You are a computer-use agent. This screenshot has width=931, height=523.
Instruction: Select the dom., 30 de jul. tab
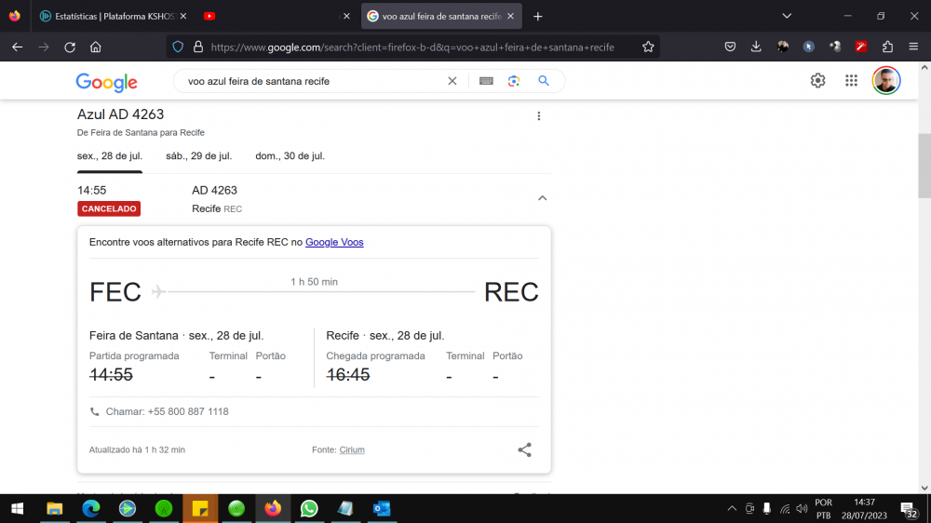click(x=290, y=156)
